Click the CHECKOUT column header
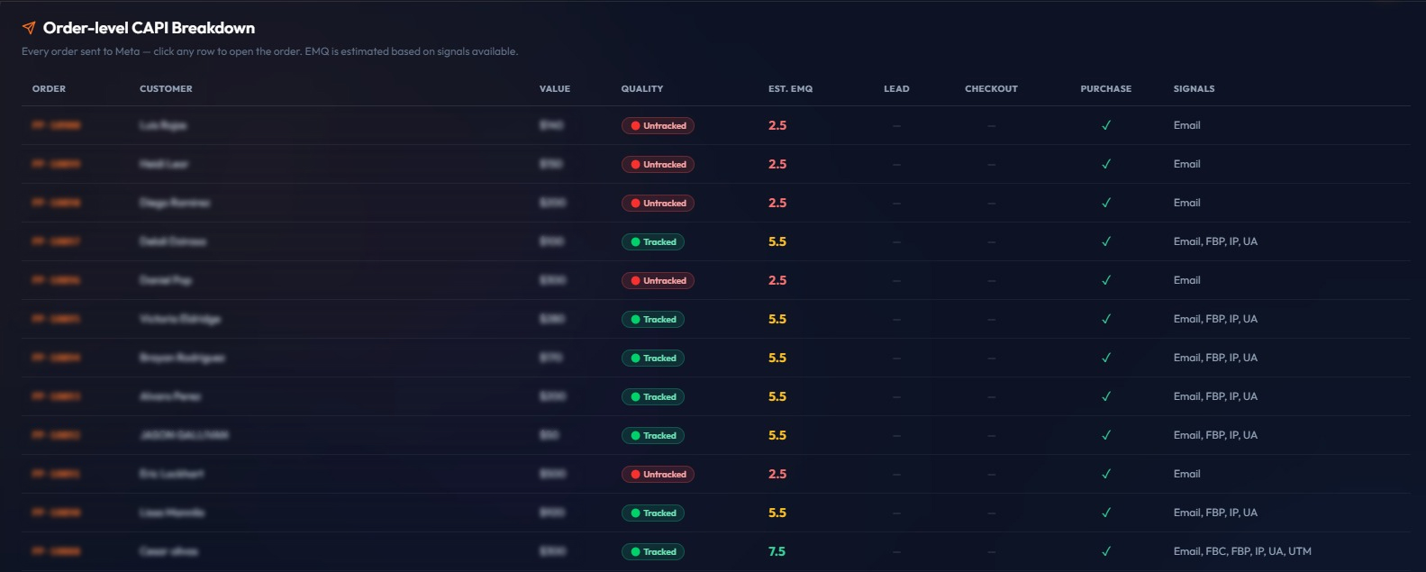 [x=991, y=88]
